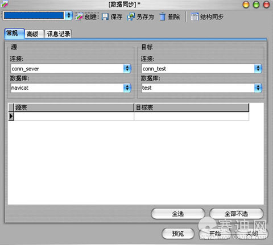The image size is (273, 245).
Task: Click the 创建 (create) pencil icon
Action: click(79, 17)
